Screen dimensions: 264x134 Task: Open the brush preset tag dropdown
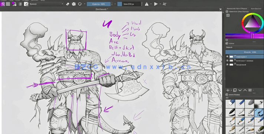point(244,98)
